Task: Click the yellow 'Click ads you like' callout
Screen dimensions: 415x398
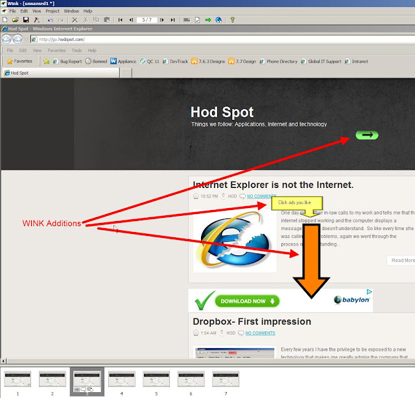Action: [x=297, y=203]
